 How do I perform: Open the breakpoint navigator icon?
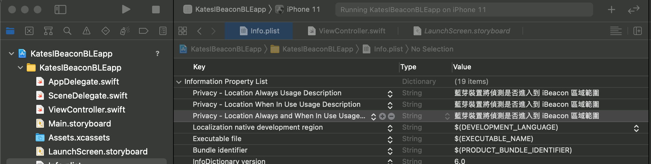click(x=144, y=31)
